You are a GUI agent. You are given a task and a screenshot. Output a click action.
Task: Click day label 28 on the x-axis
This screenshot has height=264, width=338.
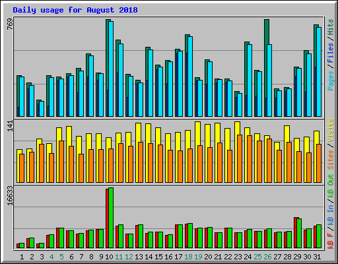287,257
